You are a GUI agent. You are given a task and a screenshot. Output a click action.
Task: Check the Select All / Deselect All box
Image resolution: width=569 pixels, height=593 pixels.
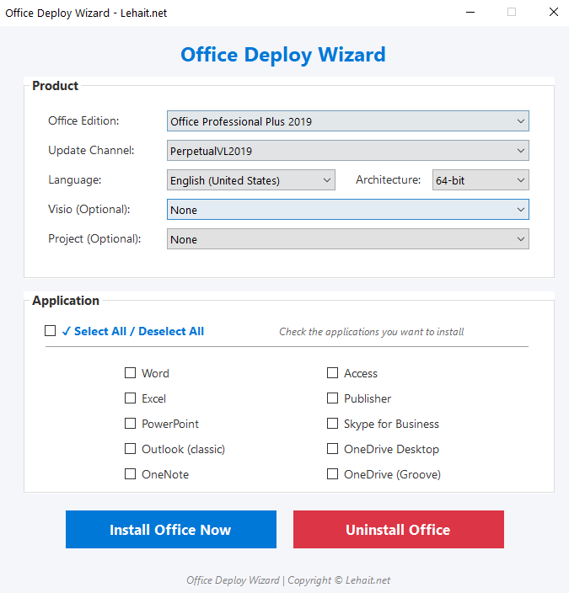pyautogui.click(x=51, y=331)
